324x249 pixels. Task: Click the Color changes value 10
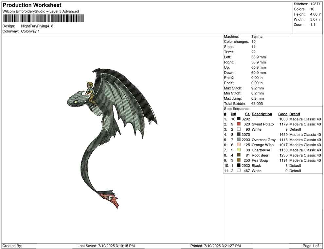click(253, 42)
